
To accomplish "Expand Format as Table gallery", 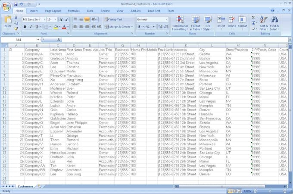I will (196, 23).
